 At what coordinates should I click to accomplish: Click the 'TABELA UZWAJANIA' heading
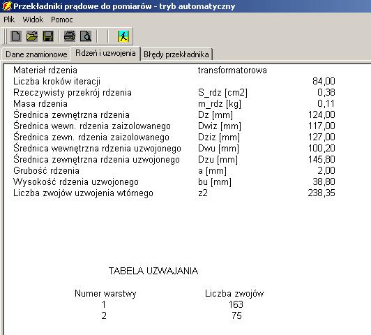tap(153, 271)
